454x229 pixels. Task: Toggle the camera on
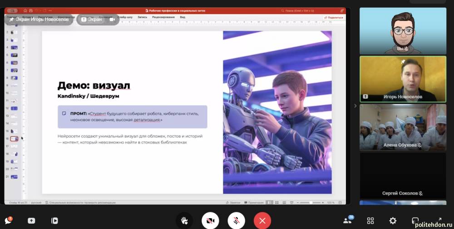click(210, 221)
